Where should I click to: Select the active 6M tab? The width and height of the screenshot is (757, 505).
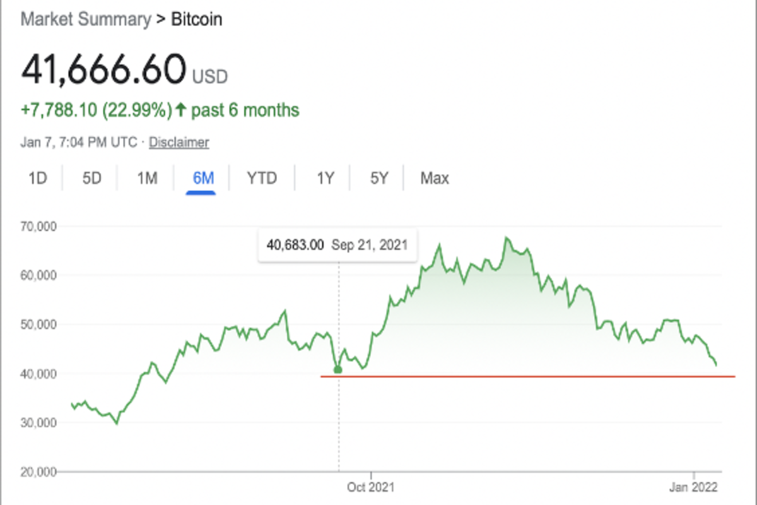[x=203, y=179]
